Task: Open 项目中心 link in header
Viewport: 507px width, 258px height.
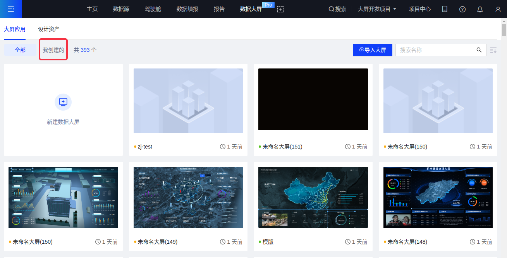Action: point(420,9)
